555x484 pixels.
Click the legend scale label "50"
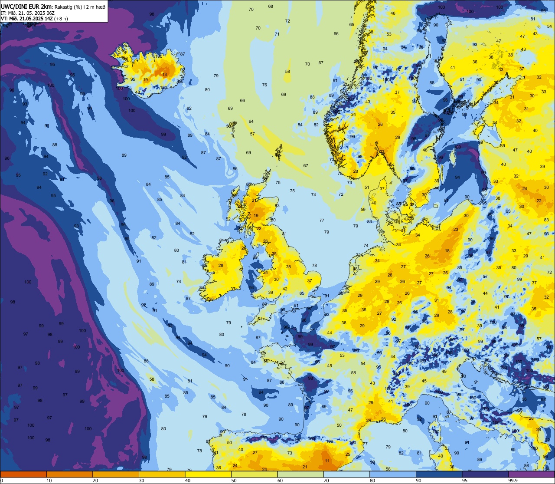click(234, 481)
